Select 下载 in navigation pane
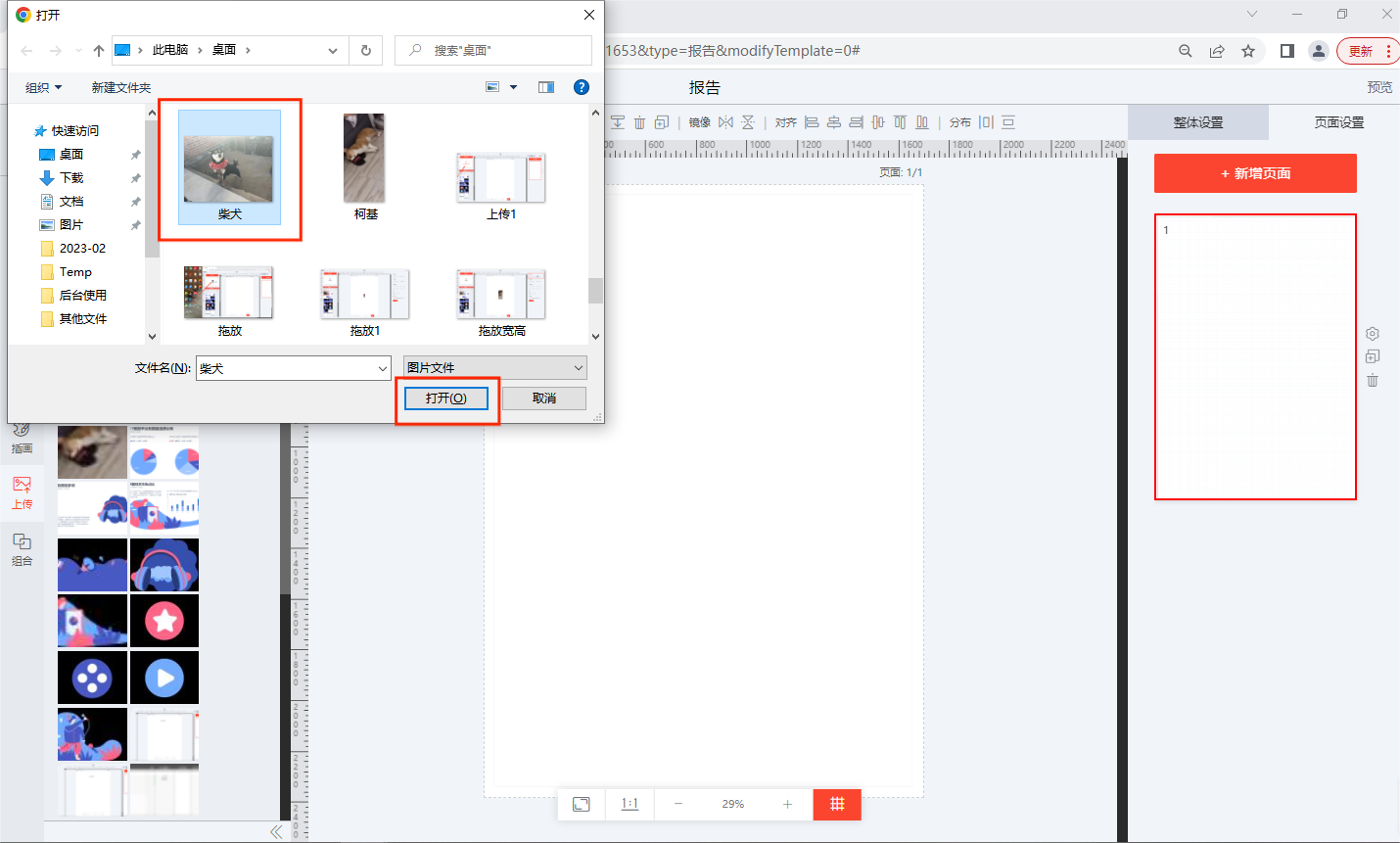 click(x=71, y=177)
